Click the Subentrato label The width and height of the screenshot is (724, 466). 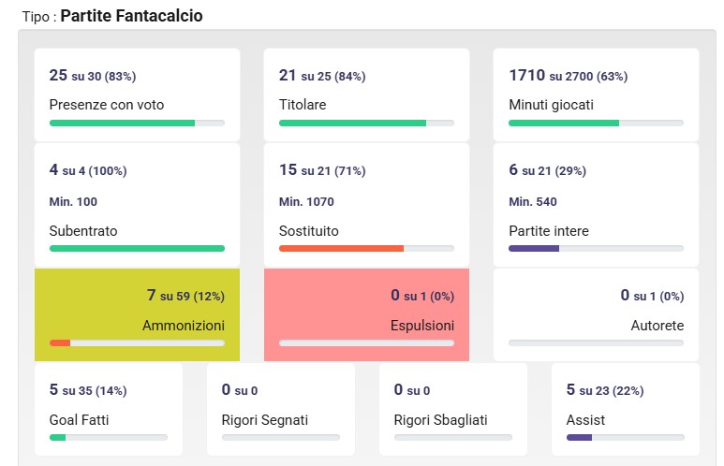coord(83,230)
